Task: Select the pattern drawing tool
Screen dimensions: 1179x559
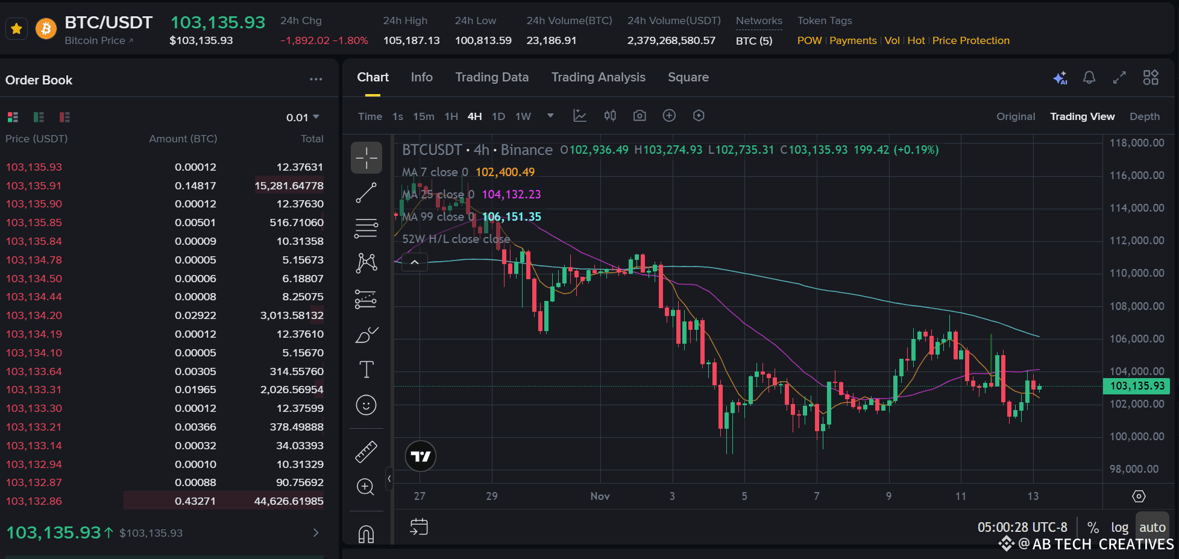Action: point(366,263)
